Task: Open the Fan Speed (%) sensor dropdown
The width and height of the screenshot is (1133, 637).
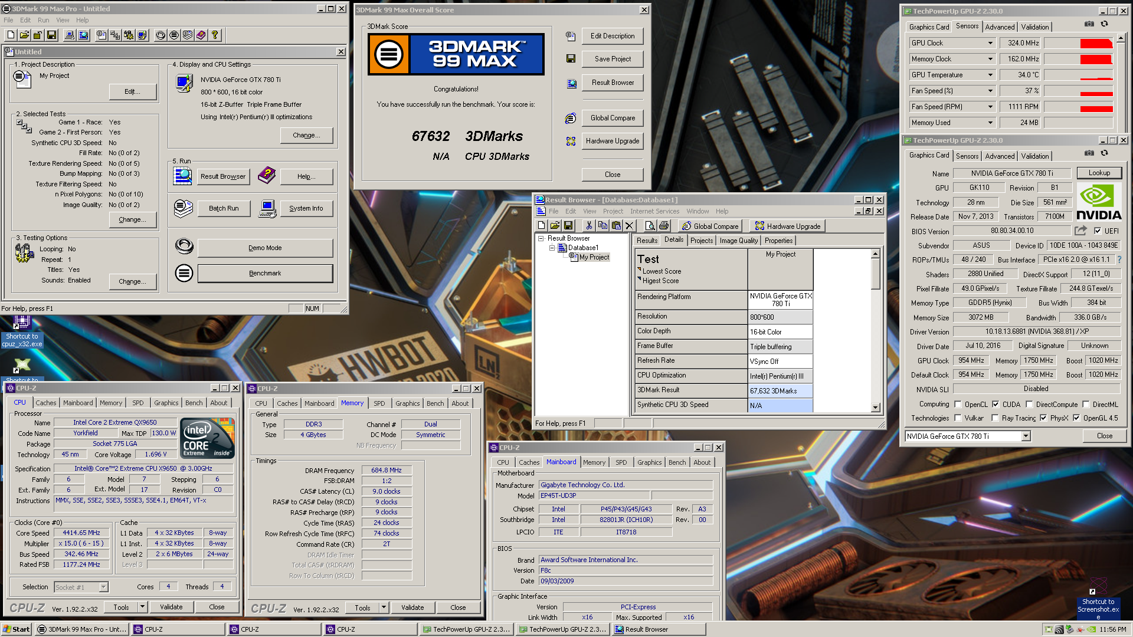Action: click(990, 91)
